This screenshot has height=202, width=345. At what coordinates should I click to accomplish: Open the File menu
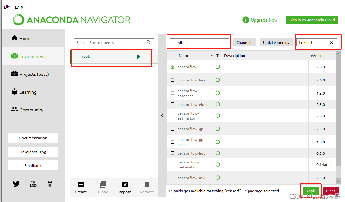pos(7,7)
